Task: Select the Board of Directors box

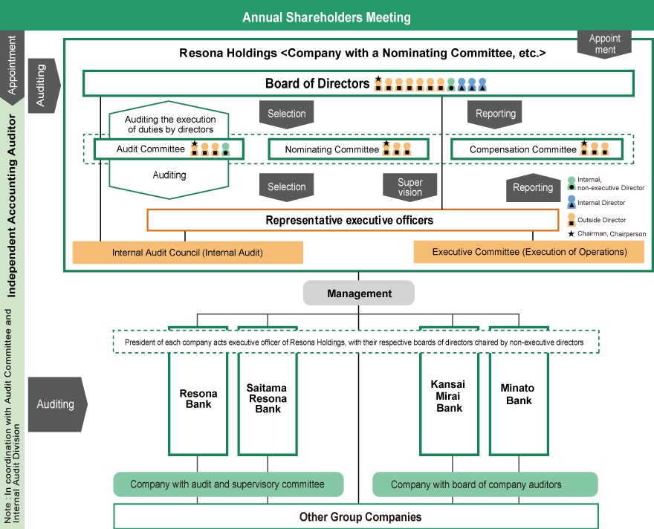Action: pyautogui.click(x=358, y=83)
